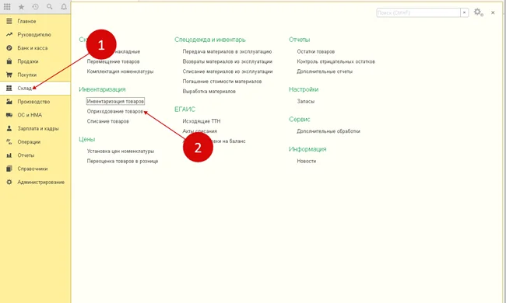Open Возвраты материалов из эксплуатации
Screen dimensions: 506x303
[227, 61]
